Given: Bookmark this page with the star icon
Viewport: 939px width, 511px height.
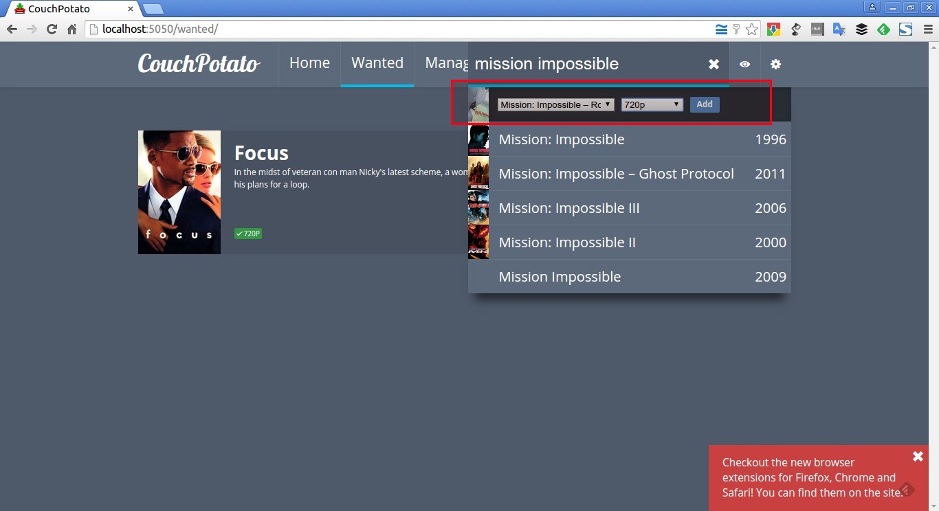Looking at the screenshot, I should 751,30.
